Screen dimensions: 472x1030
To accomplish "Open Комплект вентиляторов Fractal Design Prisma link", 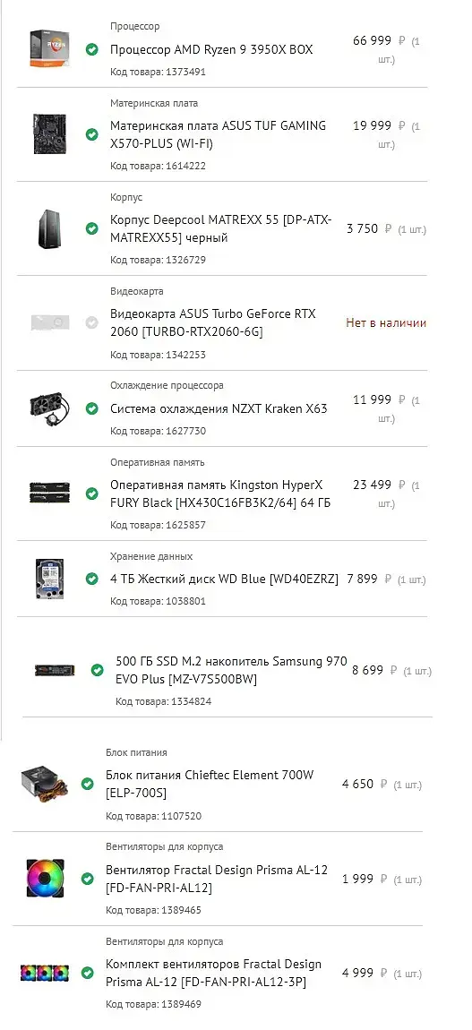I will coord(214,973).
